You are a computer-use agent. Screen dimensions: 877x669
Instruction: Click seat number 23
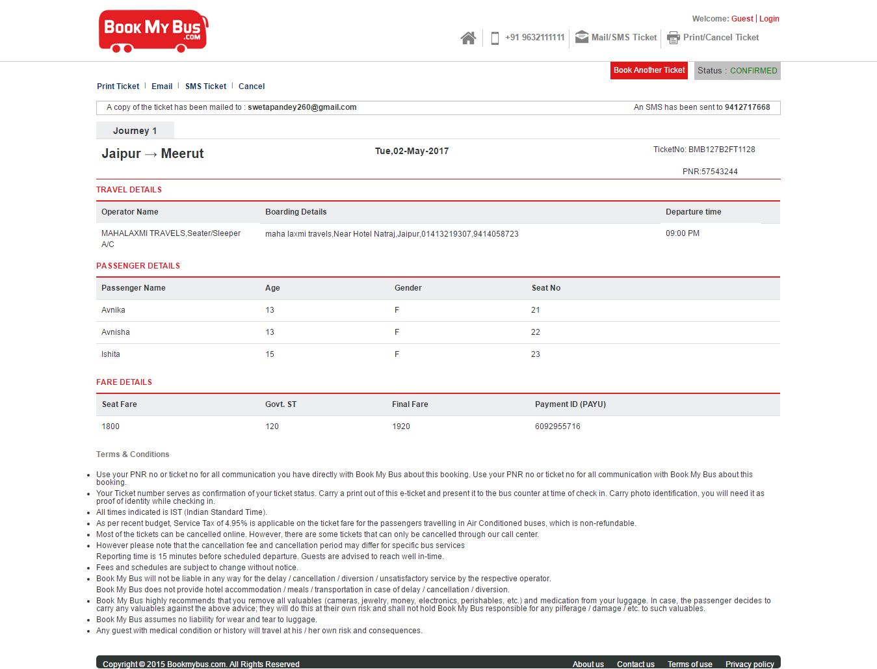pos(536,354)
